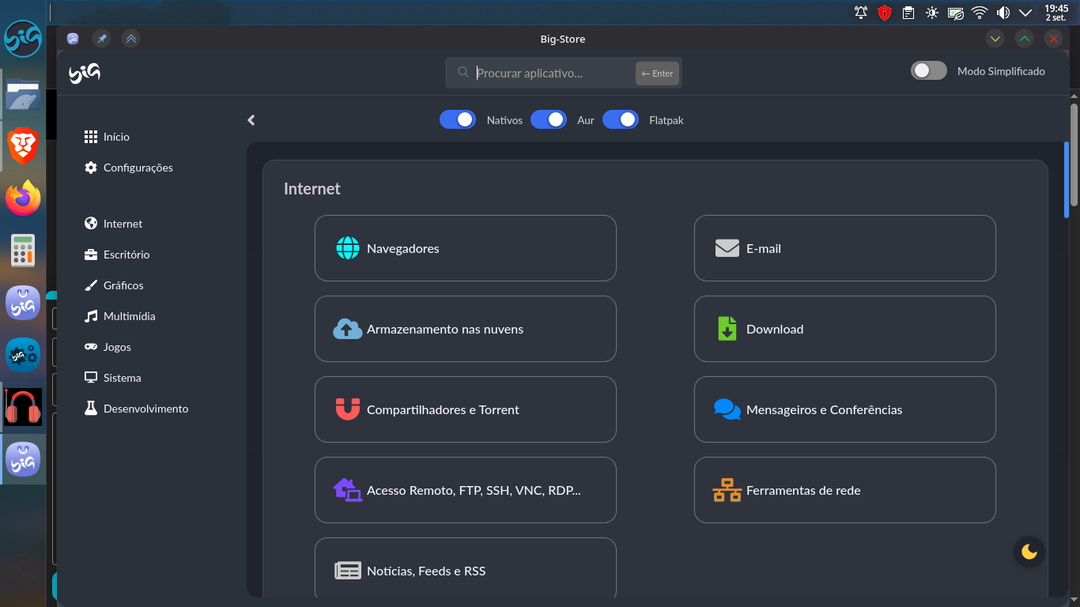Viewport: 1080px width, 607px height.
Task: Expand hidden system tray icons arrow
Action: tap(1025, 13)
